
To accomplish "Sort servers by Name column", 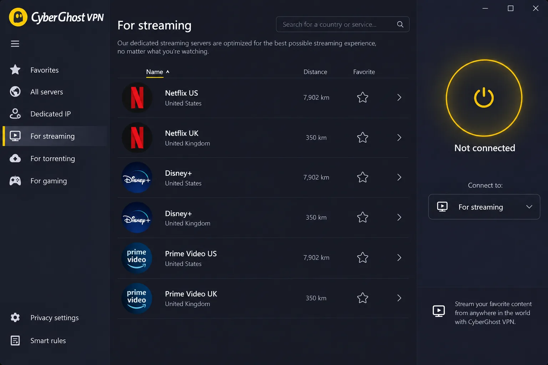I will [158, 72].
